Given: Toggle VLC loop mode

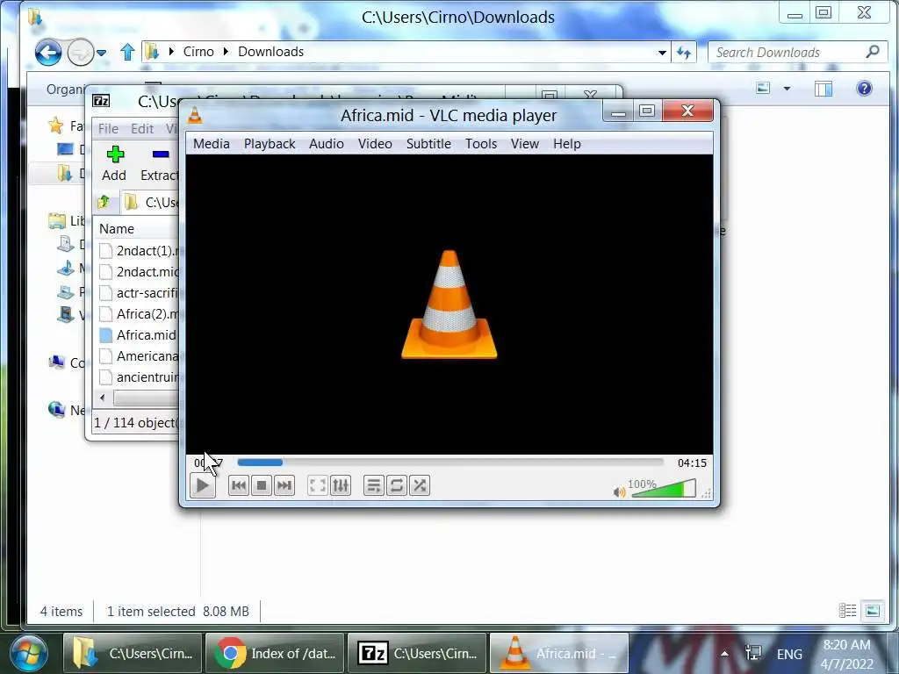Looking at the screenshot, I should click(397, 486).
